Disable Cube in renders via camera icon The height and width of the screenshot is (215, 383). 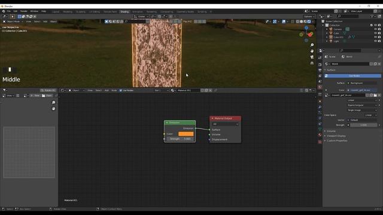tap(379, 33)
